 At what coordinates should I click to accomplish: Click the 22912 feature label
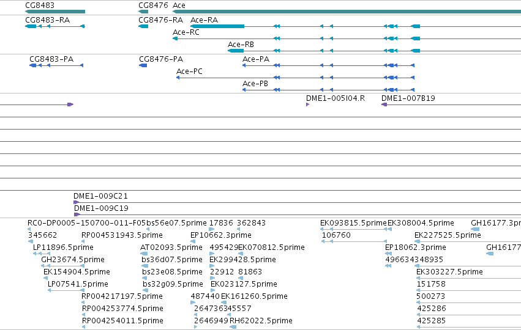pyautogui.click(x=222, y=272)
